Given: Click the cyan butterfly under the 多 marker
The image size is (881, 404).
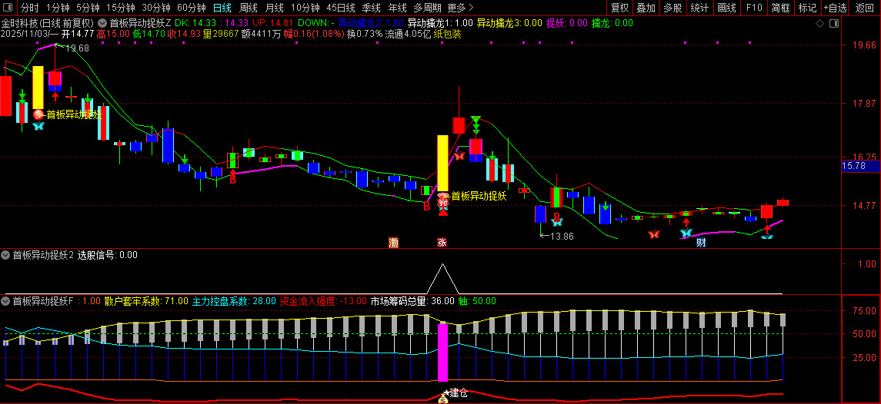Looking at the screenshot, I should click(38, 126).
